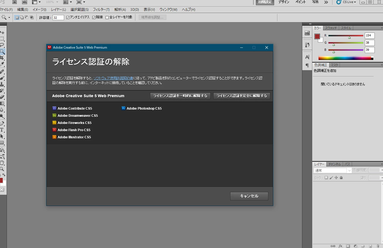This screenshot has height=248, width=383.
Task: Open the イメージ(I) menu
Action: [40, 10]
